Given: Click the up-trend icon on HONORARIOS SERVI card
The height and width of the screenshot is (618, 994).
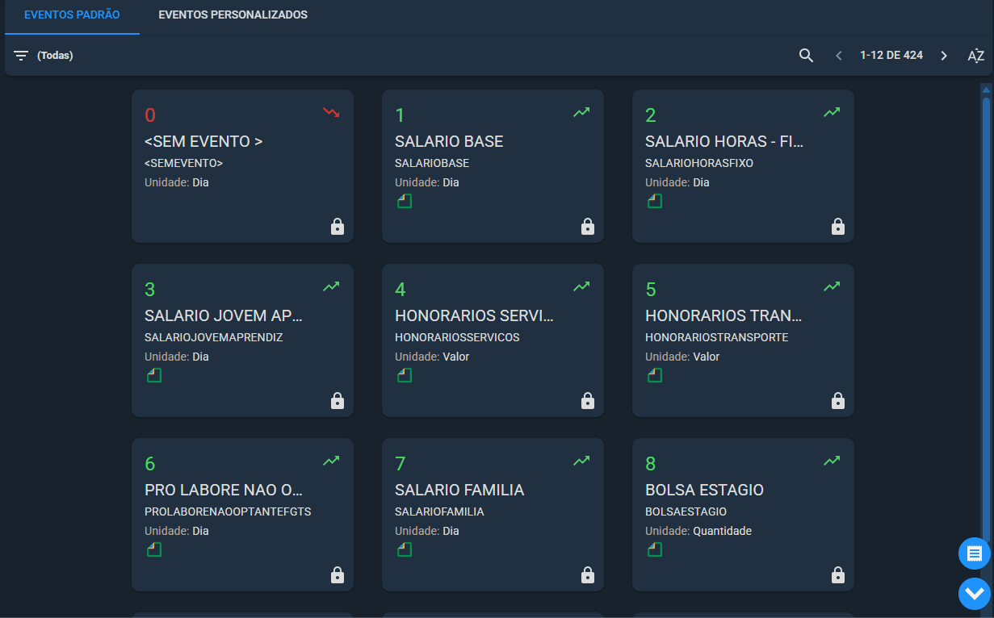Looking at the screenshot, I should tap(581, 286).
